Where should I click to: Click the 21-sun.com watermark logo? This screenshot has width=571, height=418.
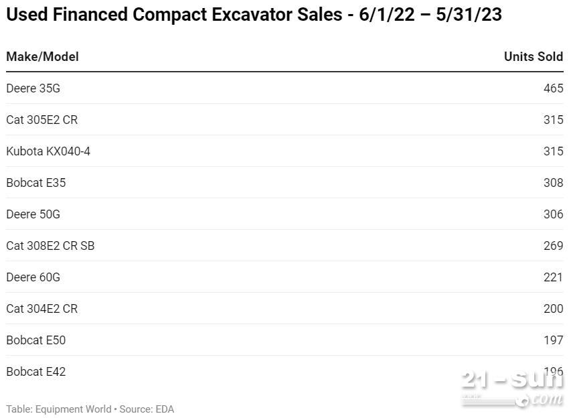pos(512,388)
